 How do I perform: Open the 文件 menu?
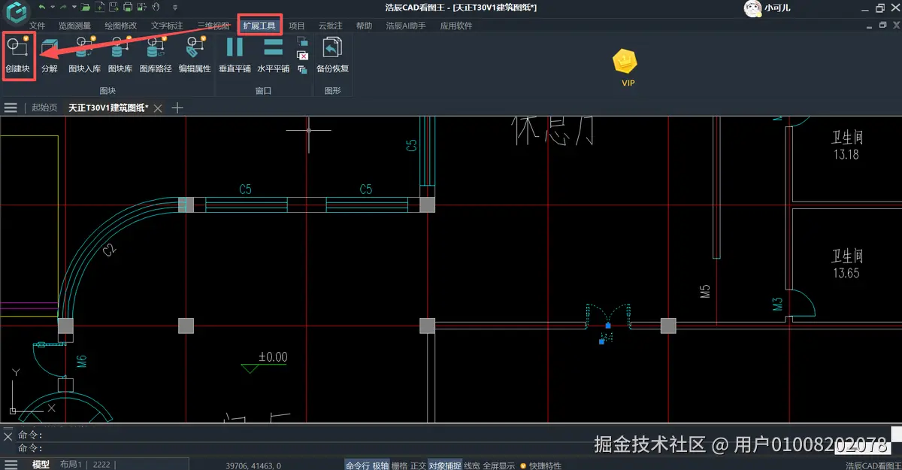pos(37,26)
